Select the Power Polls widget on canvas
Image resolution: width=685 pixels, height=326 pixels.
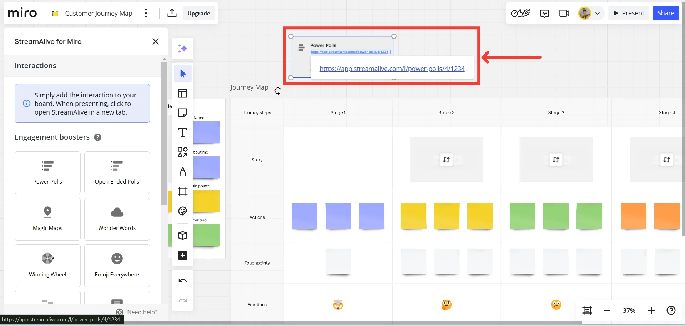[342, 57]
